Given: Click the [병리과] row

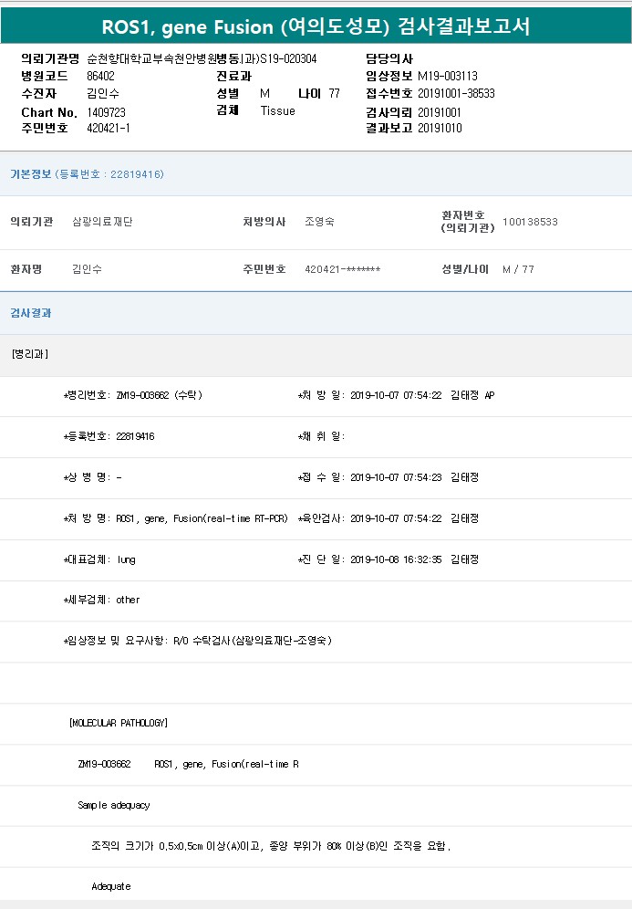Looking at the screenshot, I should [30, 353].
